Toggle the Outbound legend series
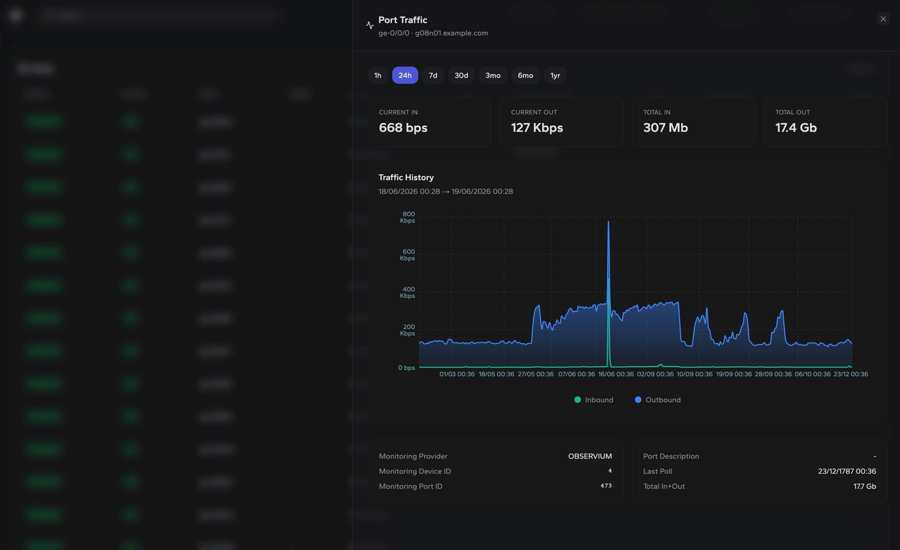This screenshot has height=550, width=900. (658, 400)
